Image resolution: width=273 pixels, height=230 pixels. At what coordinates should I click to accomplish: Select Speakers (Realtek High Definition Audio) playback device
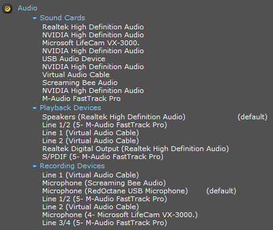114,117
